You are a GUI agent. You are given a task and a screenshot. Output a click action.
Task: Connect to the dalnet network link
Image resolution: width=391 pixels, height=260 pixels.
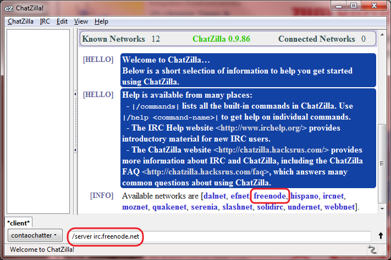click(215, 196)
